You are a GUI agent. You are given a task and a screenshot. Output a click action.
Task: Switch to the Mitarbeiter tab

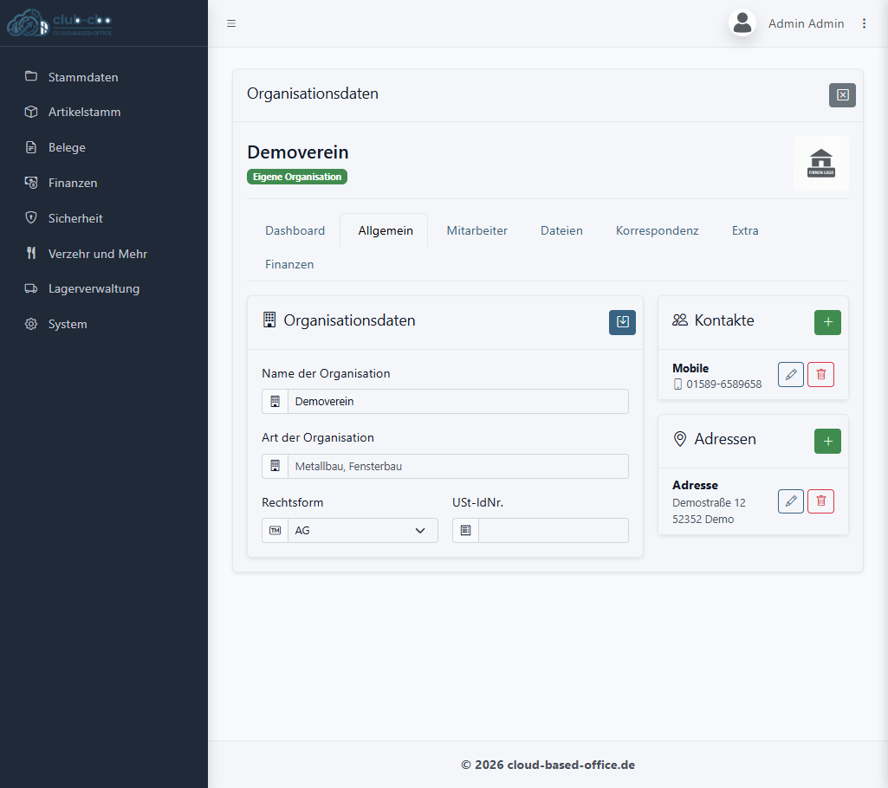[476, 230]
